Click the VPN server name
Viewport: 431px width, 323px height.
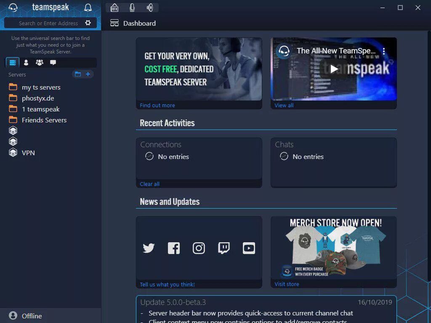[x=28, y=153]
